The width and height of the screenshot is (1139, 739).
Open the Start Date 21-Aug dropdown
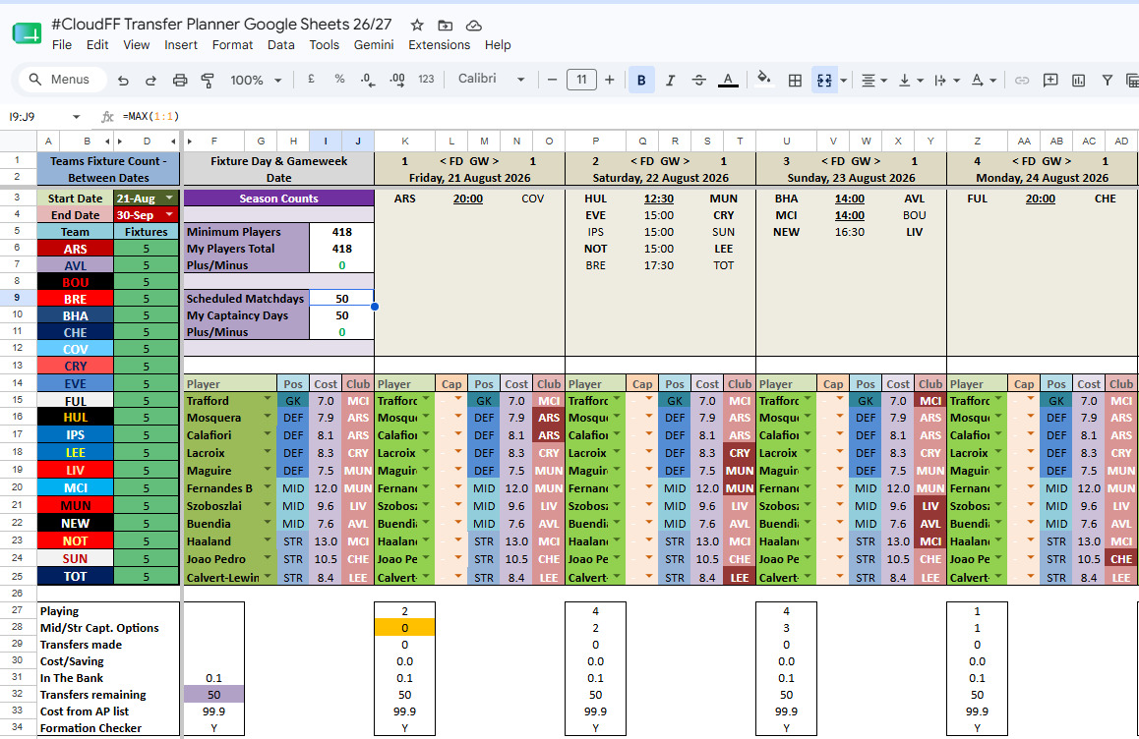point(169,199)
